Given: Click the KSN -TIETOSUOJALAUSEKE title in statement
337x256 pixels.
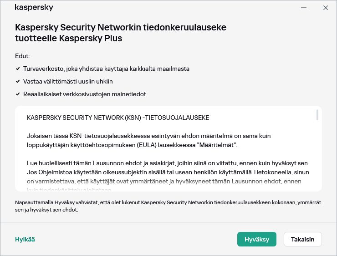Looking at the screenshot, I should click(118, 118).
